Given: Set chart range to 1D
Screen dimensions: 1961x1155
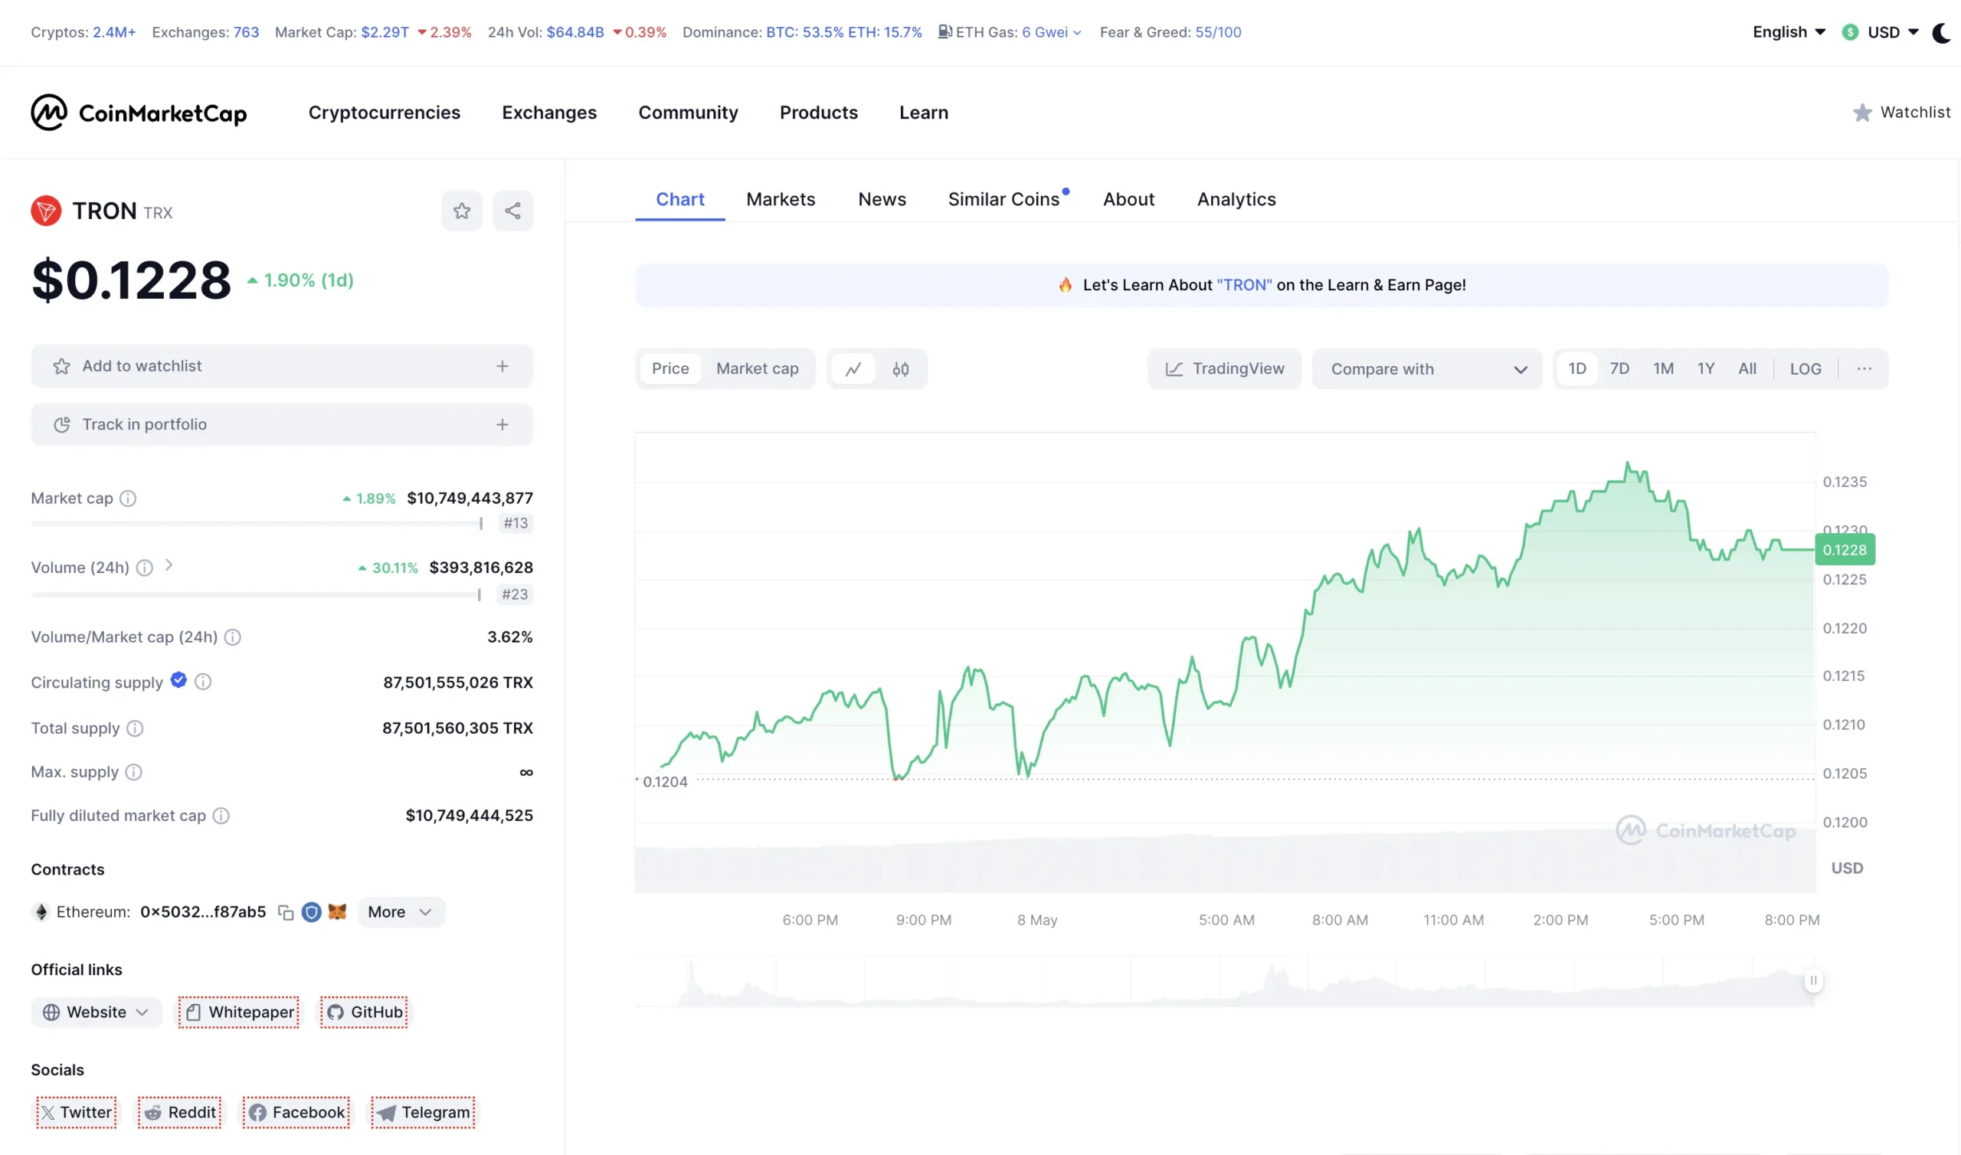Looking at the screenshot, I should point(1576,369).
